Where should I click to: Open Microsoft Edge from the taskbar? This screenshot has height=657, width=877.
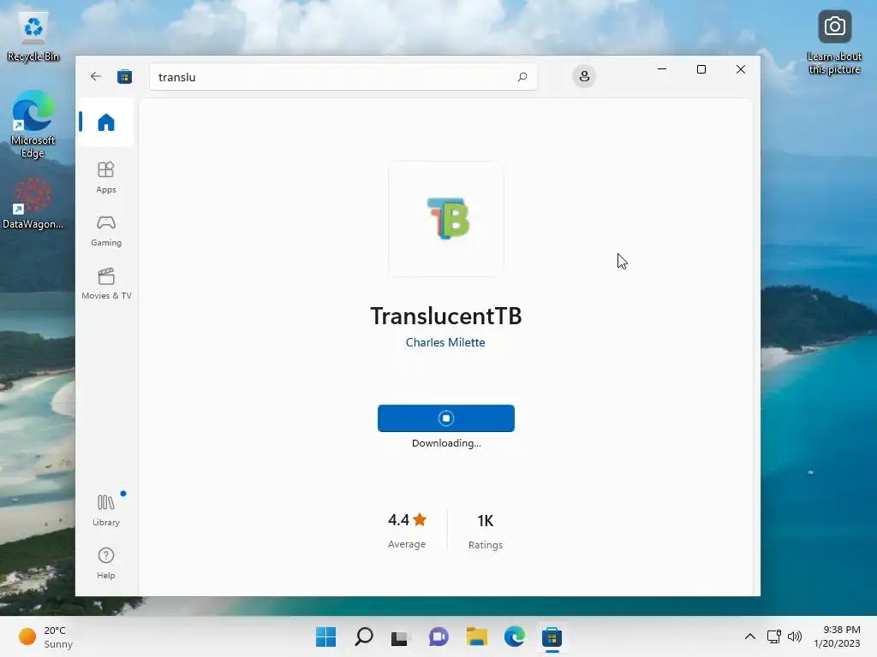point(514,636)
